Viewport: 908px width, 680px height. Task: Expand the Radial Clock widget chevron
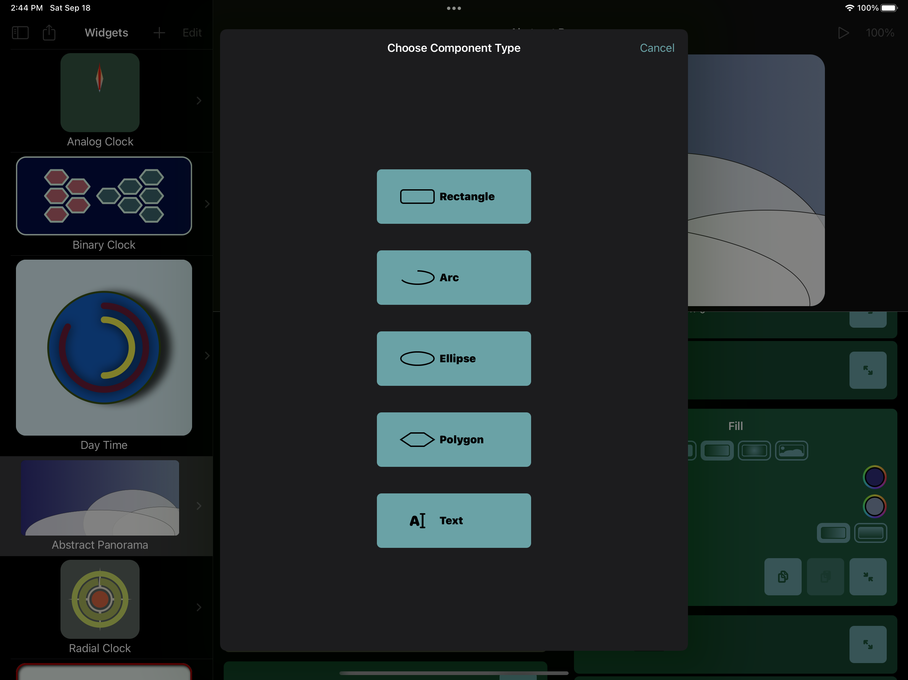199,607
